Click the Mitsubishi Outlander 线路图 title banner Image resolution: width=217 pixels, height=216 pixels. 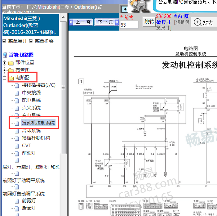[31, 25]
